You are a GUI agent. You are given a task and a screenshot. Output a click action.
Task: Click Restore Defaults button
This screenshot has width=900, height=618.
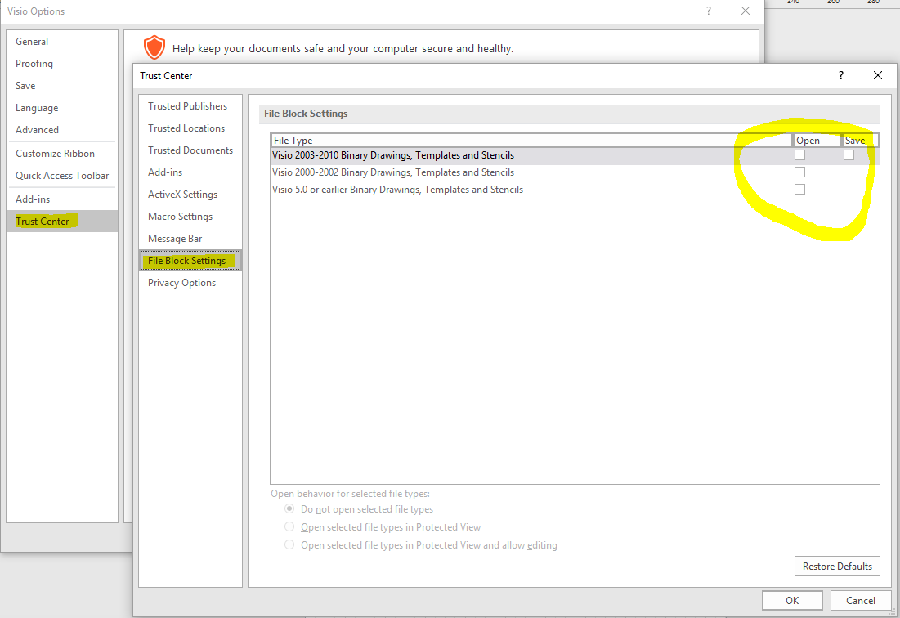tap(837, 566)
